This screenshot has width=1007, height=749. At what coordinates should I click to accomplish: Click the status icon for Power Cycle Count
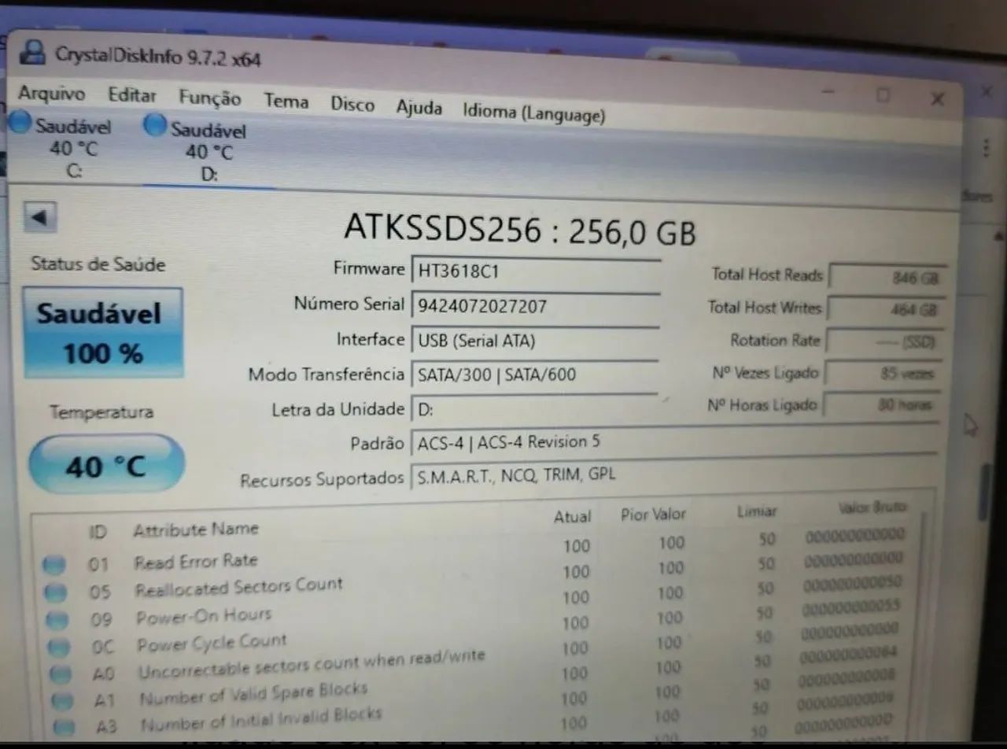point(59,648)
